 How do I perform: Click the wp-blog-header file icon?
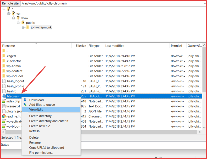click(4, 126)
